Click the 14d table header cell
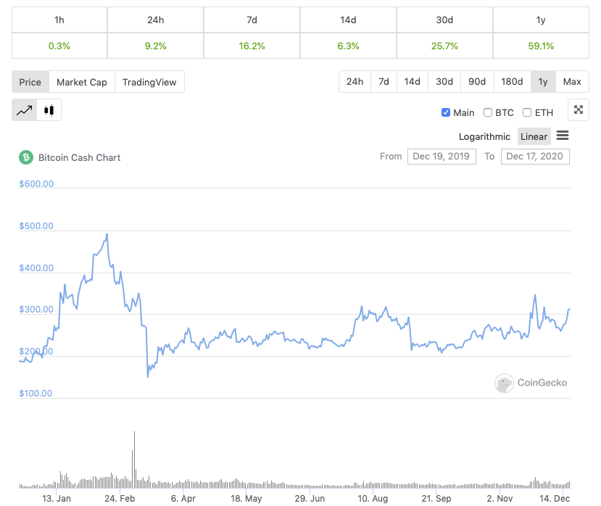 [348, 20]
